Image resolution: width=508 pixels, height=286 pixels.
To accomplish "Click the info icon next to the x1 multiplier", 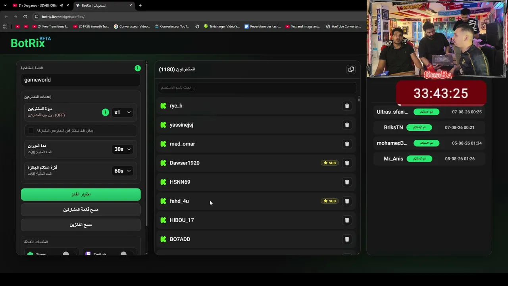I will point(105,112).
